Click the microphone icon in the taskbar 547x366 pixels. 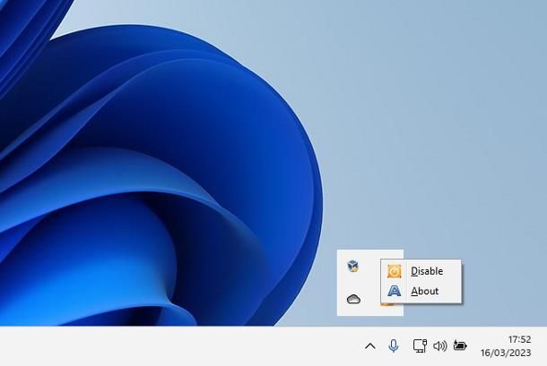(x=394, y=345)
